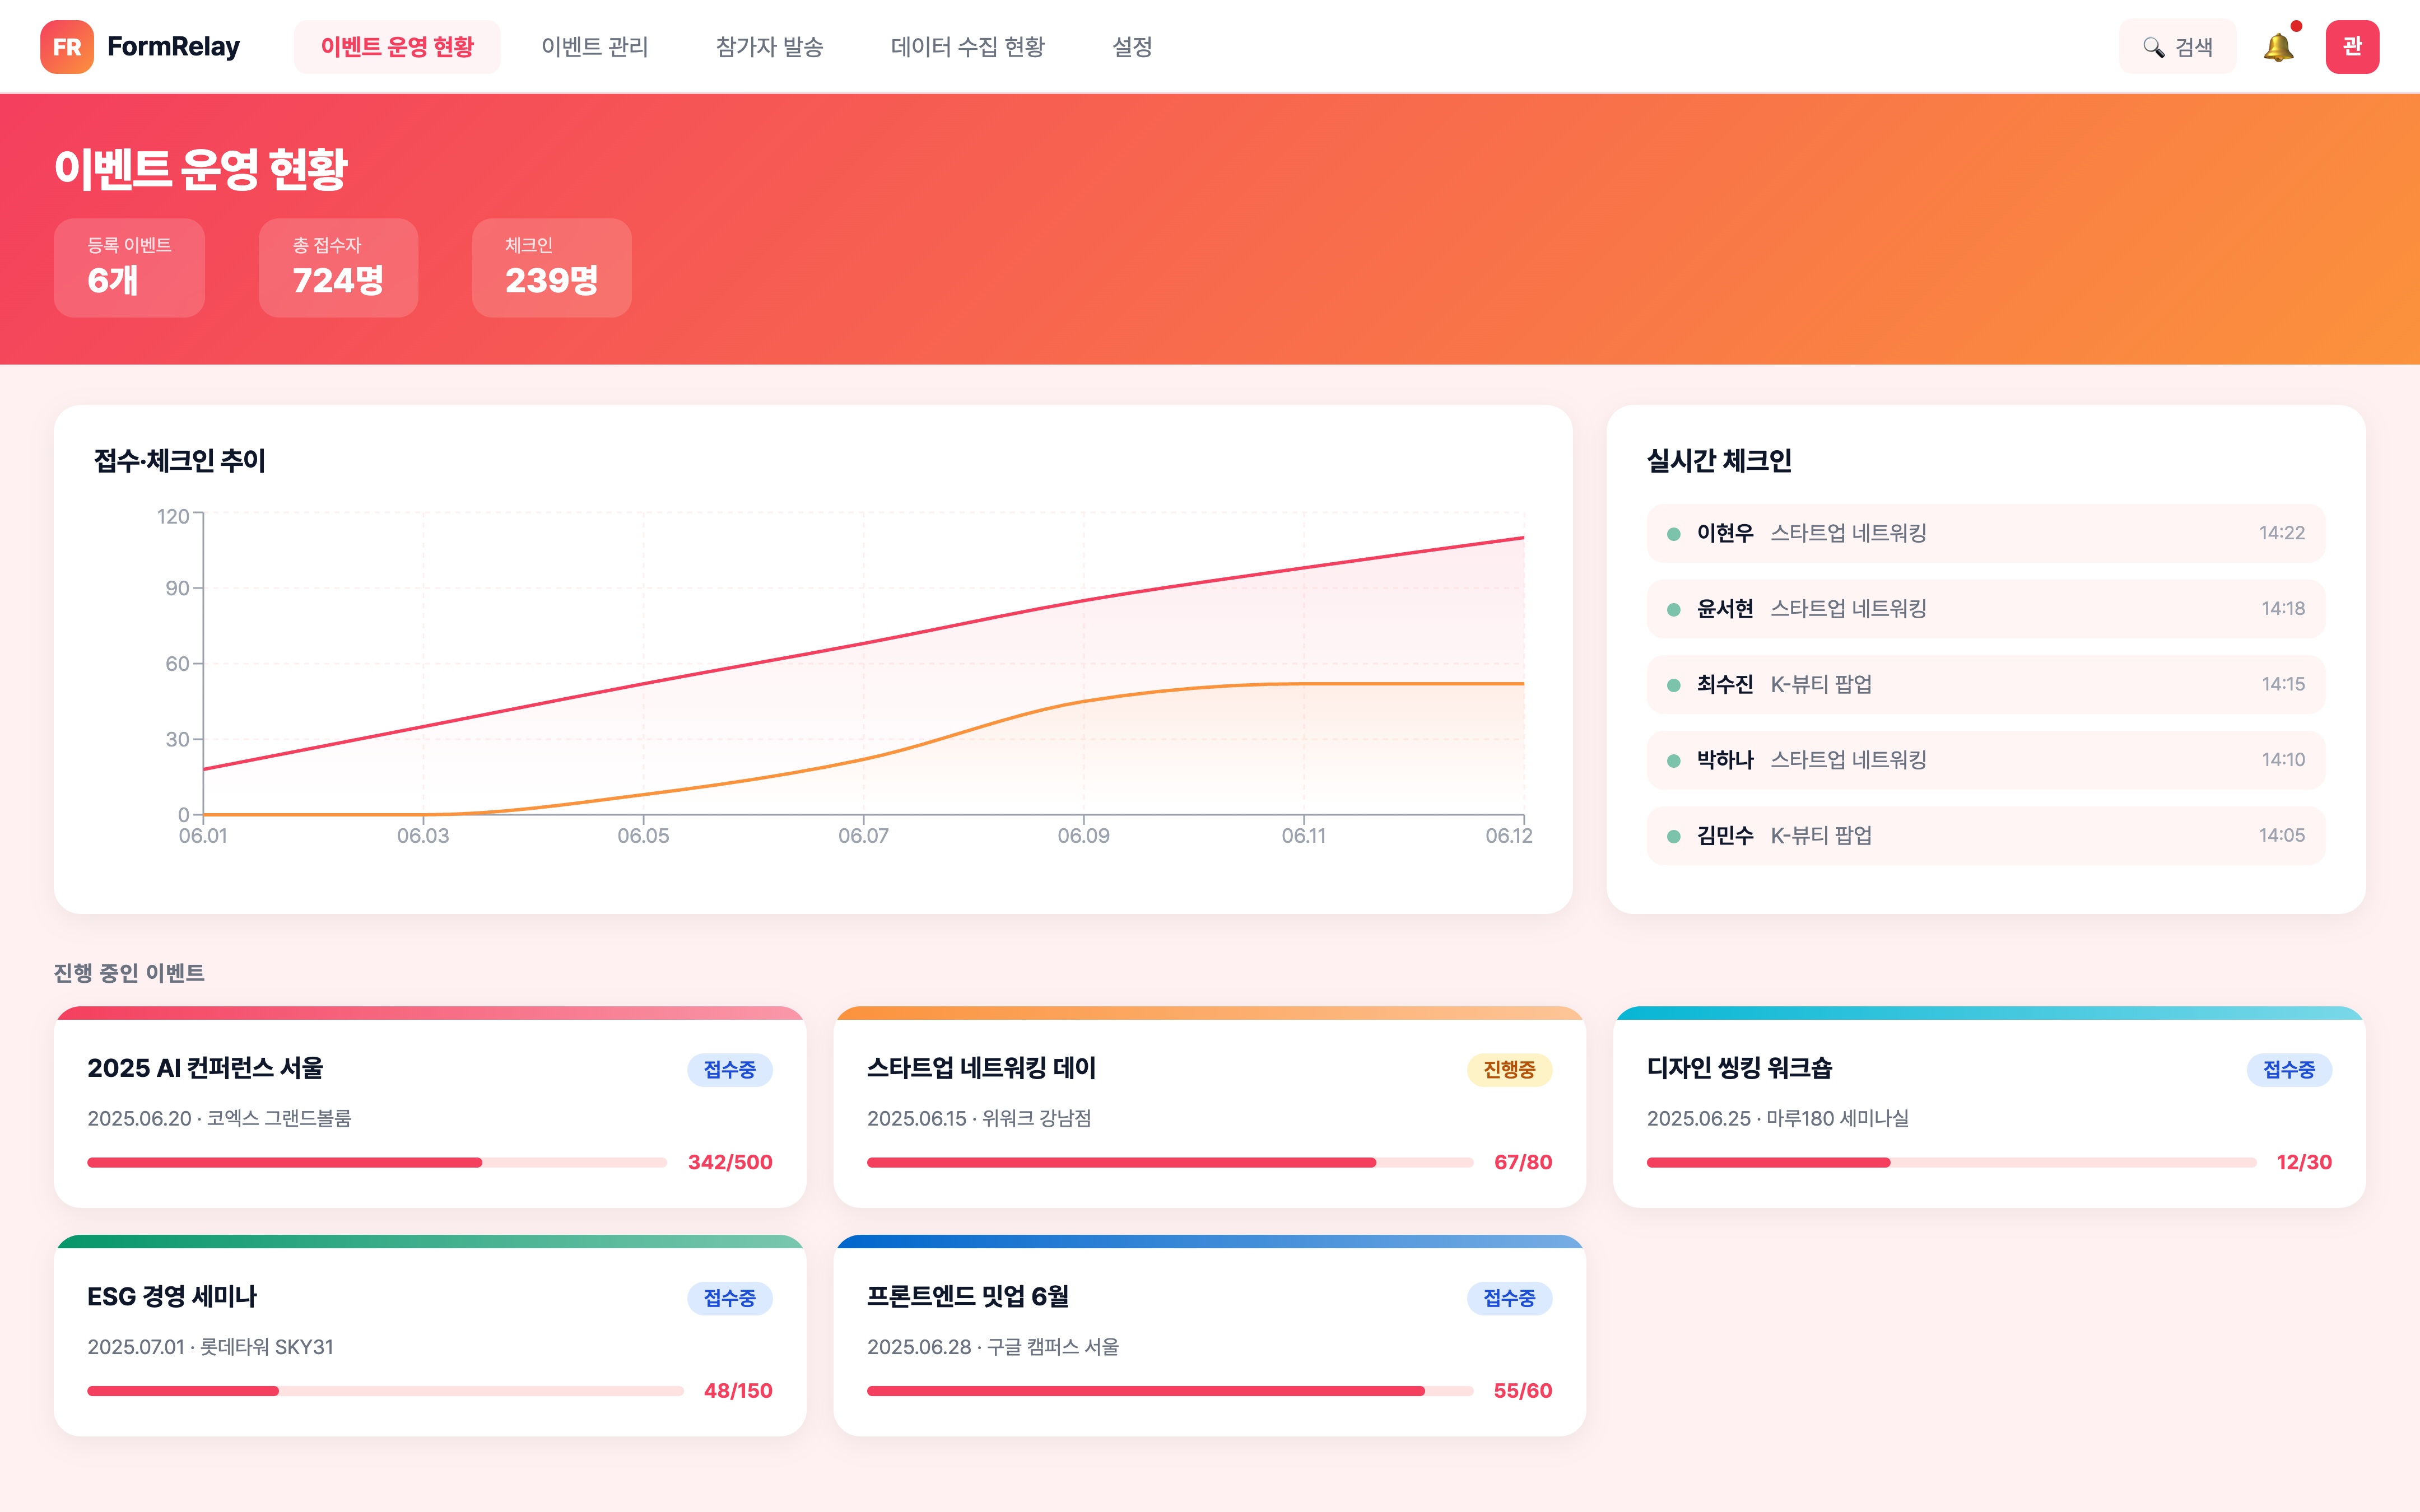Open the 2025 AI 컨퍼런스 서울 event card
The height and width of the screenshot is (1512, 2420).
point(205,1068)
